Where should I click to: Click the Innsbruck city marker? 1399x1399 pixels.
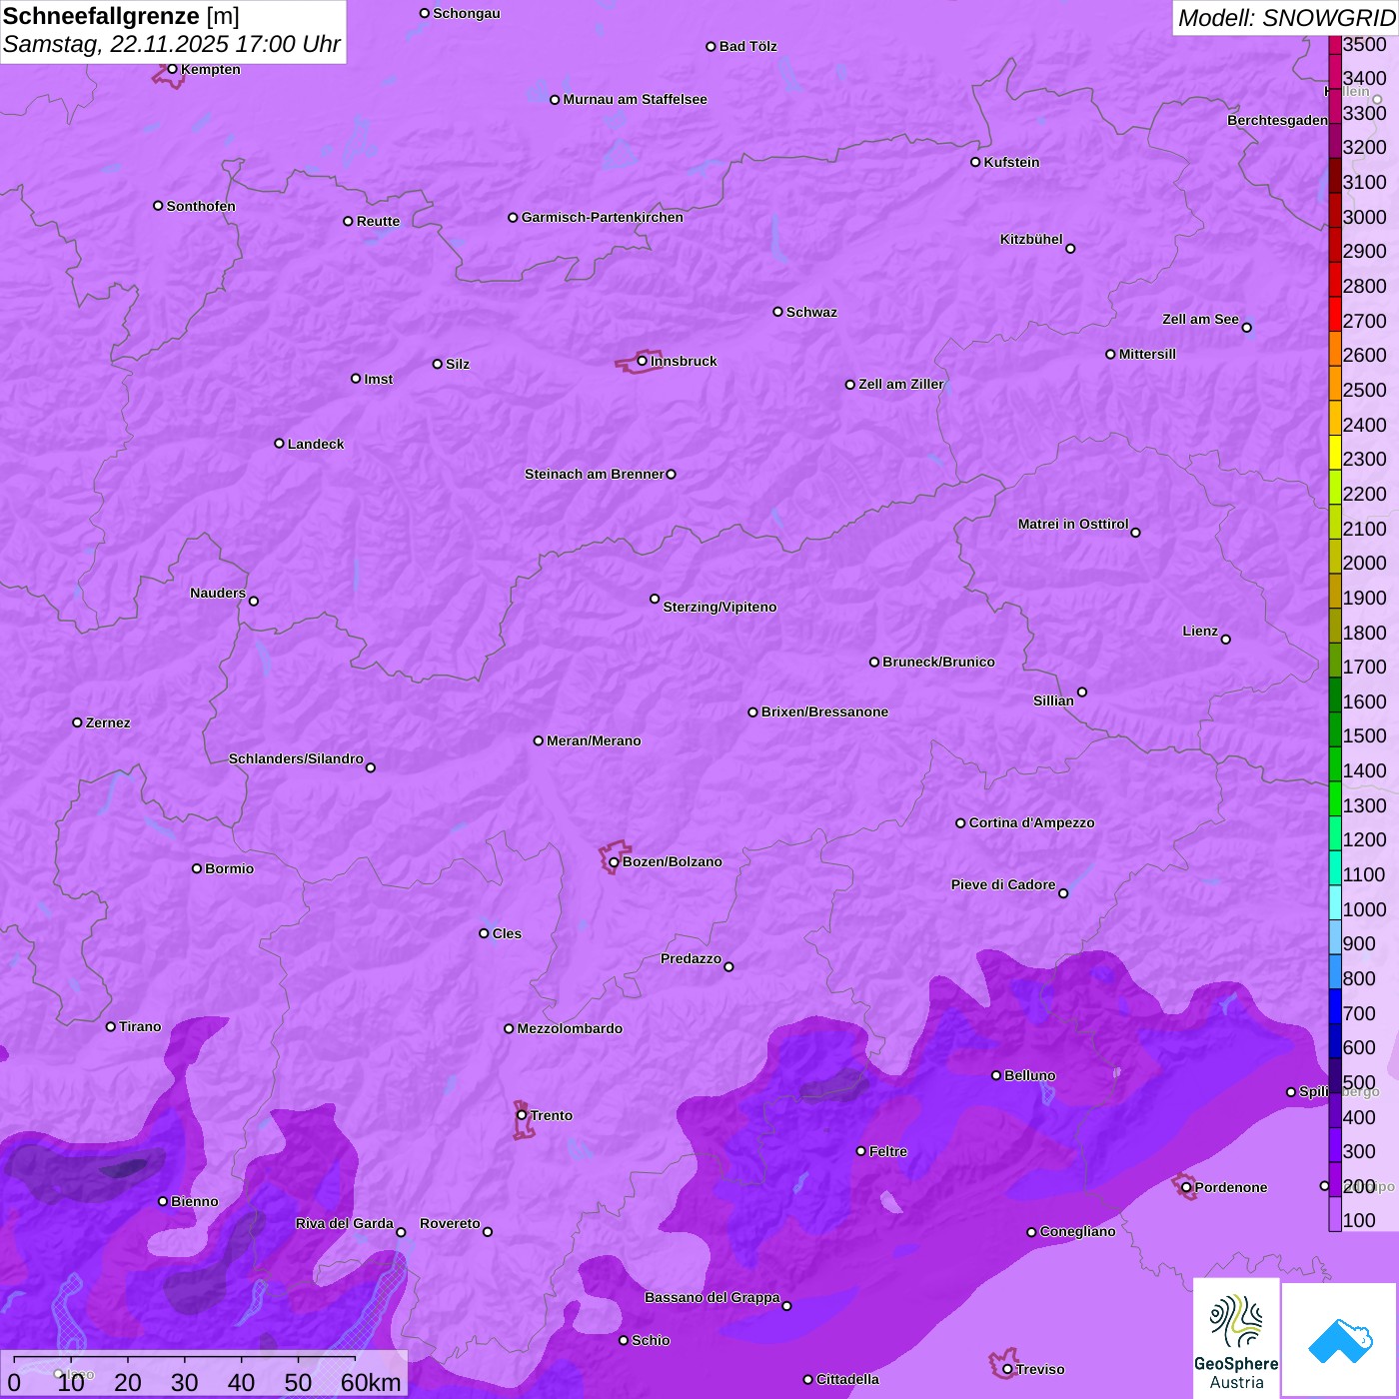click(643, 361)
